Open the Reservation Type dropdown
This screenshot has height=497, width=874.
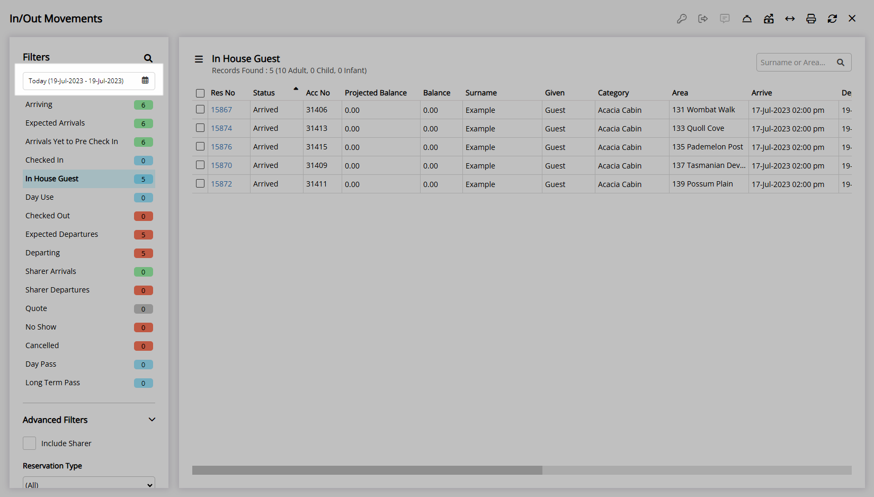[x=89, y=484]
